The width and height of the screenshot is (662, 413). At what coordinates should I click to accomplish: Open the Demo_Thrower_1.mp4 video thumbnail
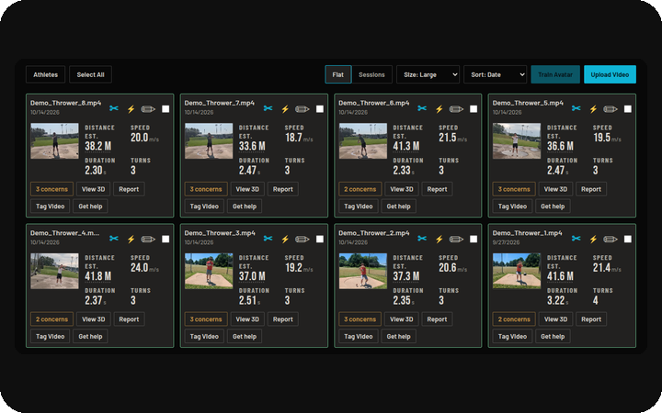coord(517,271)
